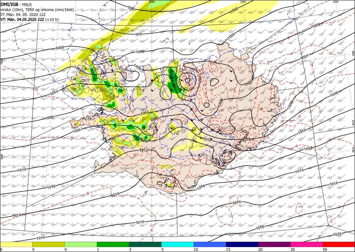Image resolution: width=355 pixels, height=252 pixels.
Task: Click the navy 15–20 mm legend swatch
Action: pyautogui.click(x=242, y=245)
